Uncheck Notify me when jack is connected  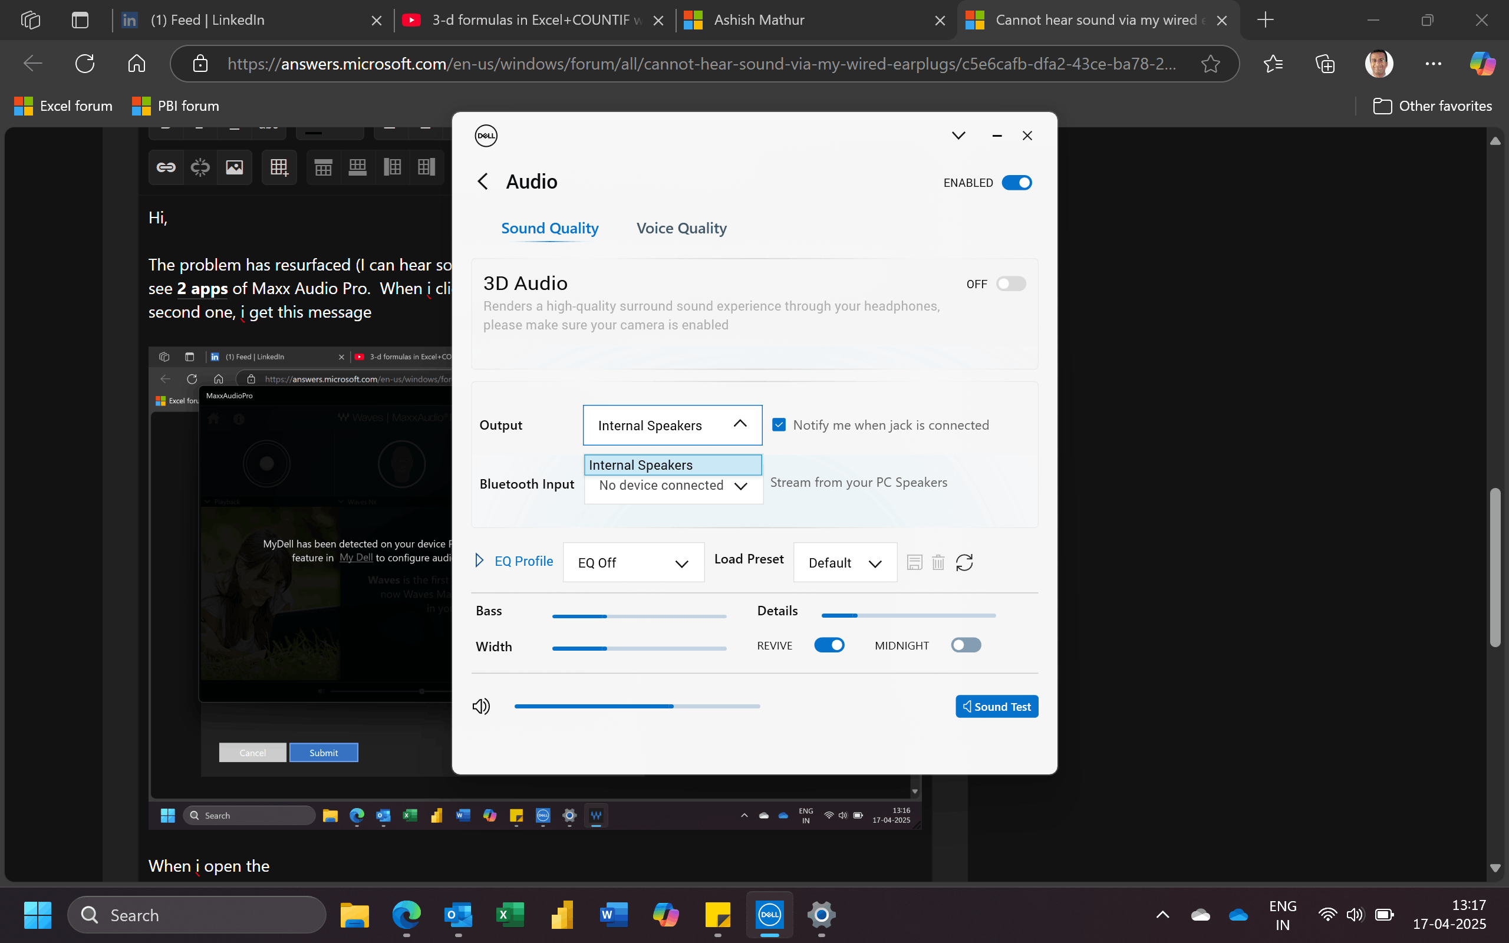coord(779,425)
